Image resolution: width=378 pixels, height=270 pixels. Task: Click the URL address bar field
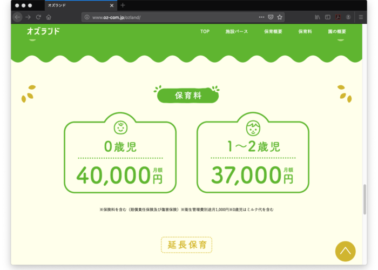[x=173, y=17]
